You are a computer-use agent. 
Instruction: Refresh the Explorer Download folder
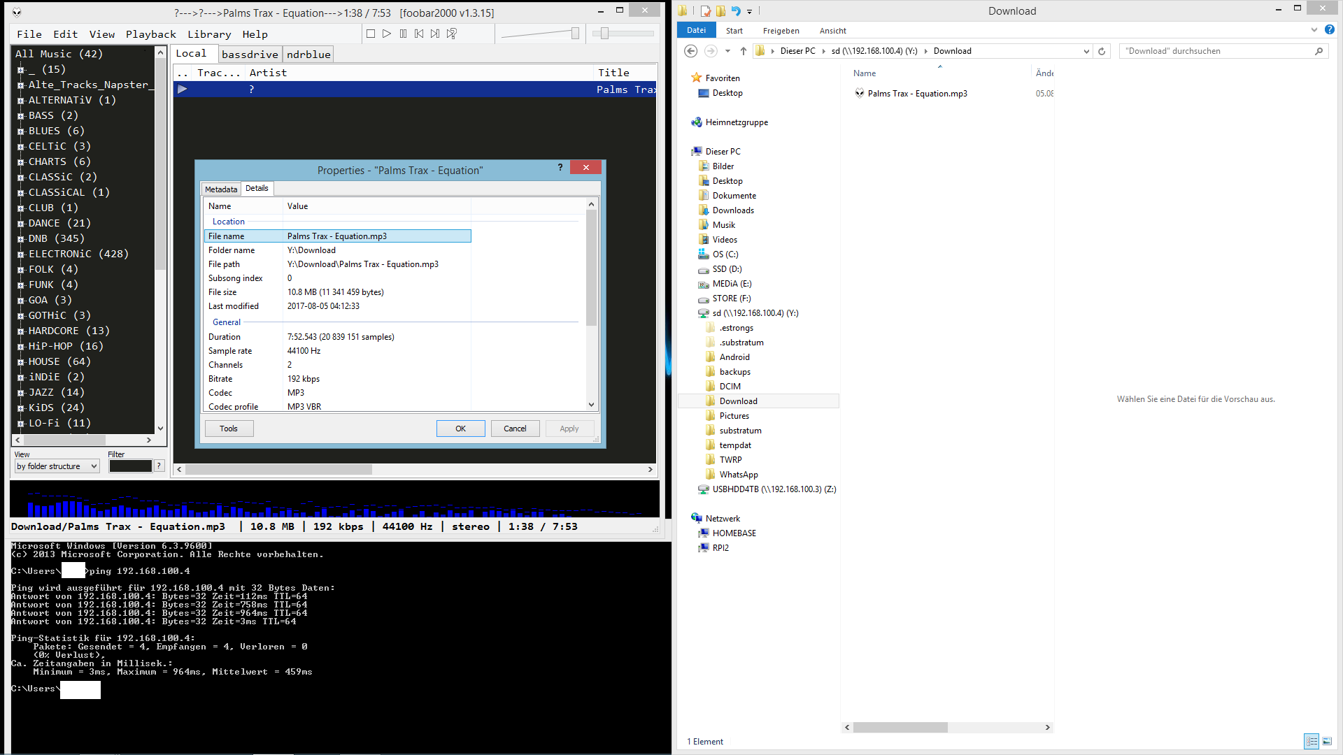(x=1102, y=51)
